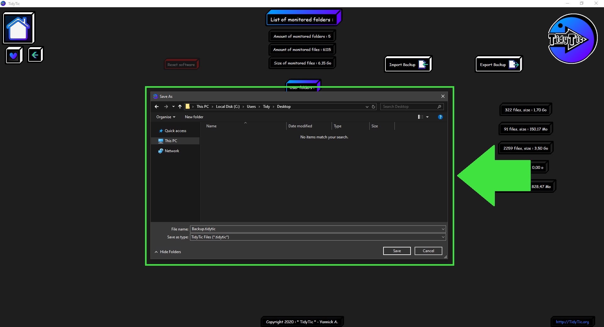The image size is (604, 327).
Task: Select Users breadcrumb in path
Action: pyautogui.click(x=251, y=107)
